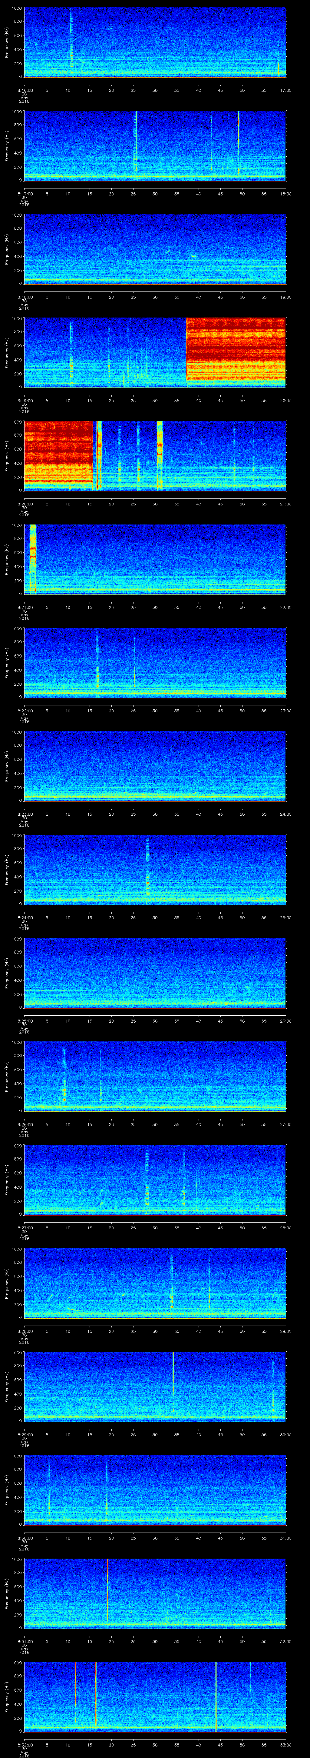Click the '22:00' end time label
The width and height of the screenshot is (310, 1758).
pyautogui.click(x=286, y=608)
